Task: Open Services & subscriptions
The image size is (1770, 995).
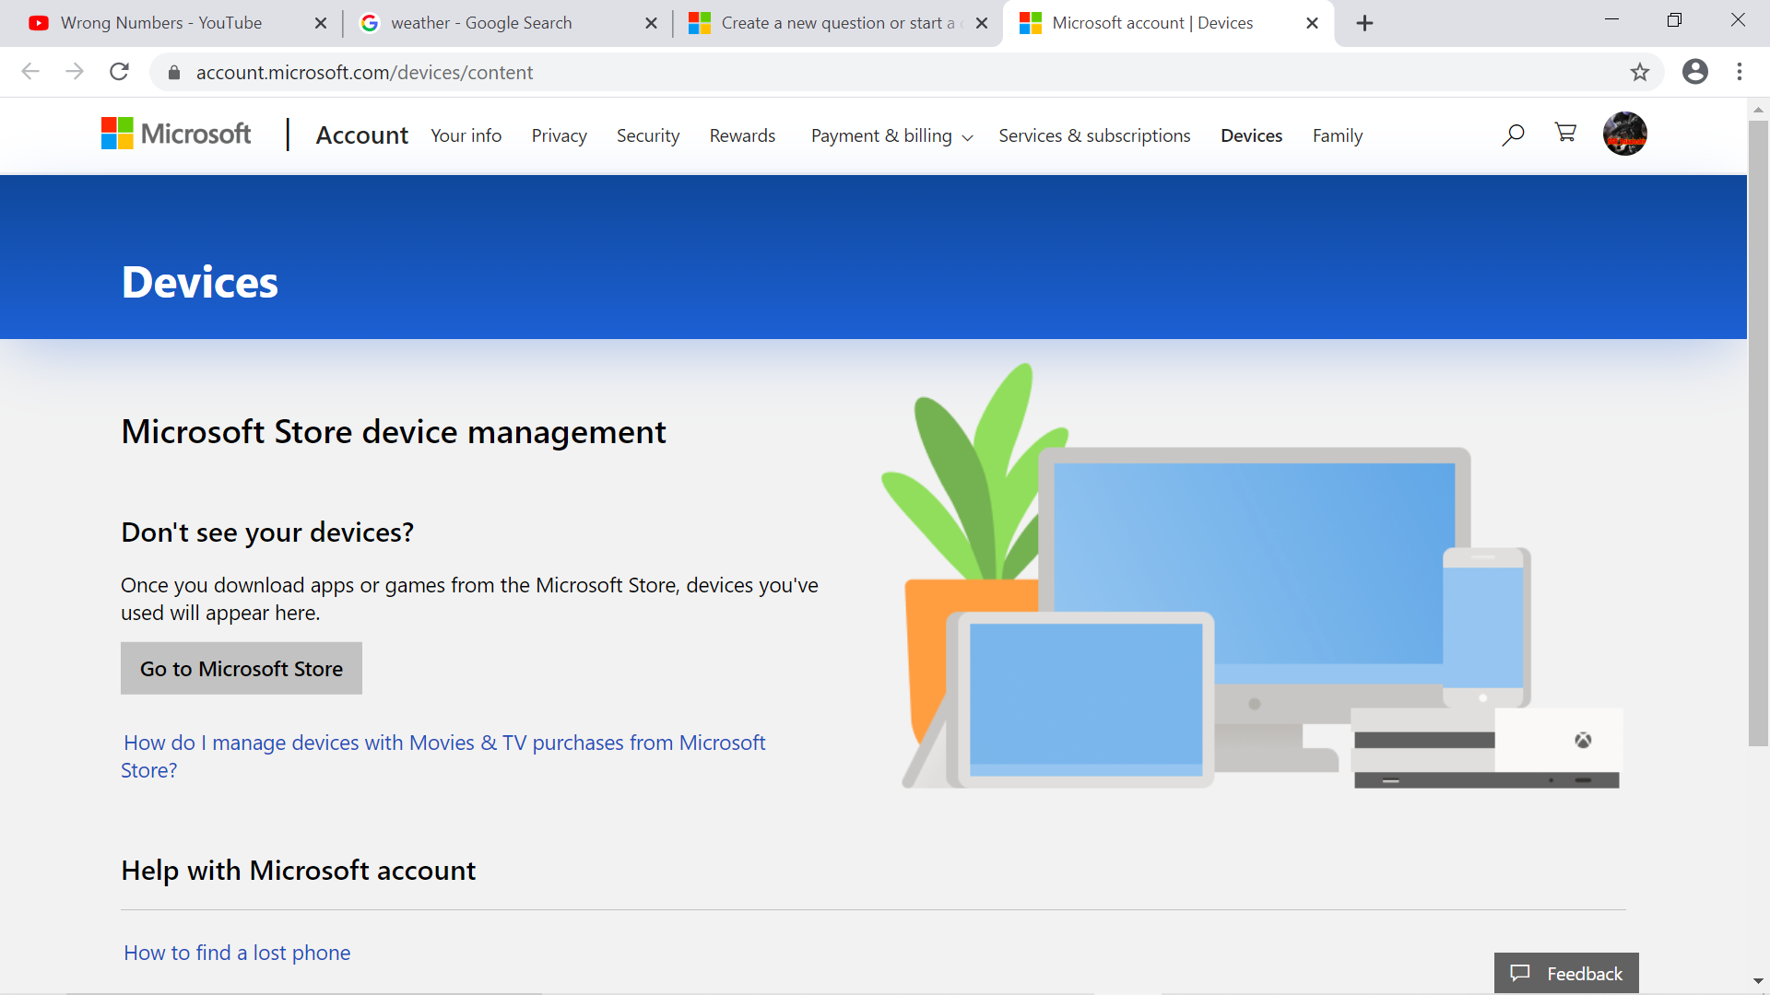Action: point(1094,136)
